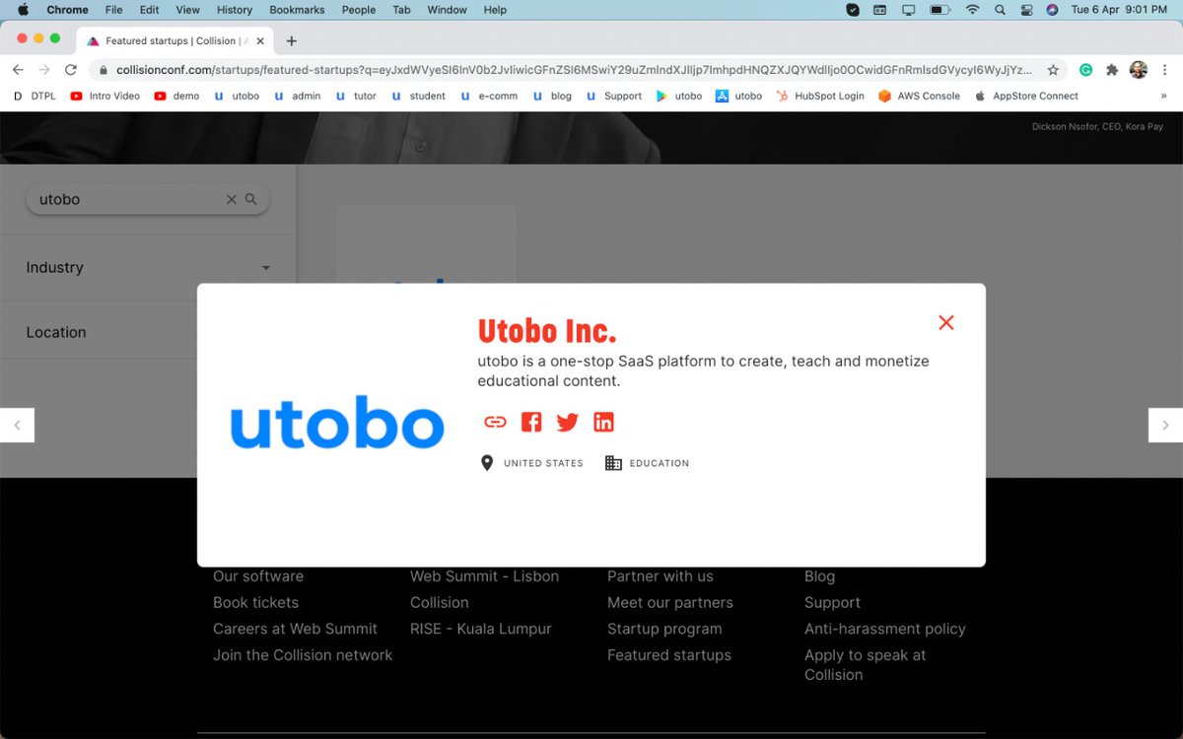Open Wi-Fi status in menu bar

(x=973, y=10)
